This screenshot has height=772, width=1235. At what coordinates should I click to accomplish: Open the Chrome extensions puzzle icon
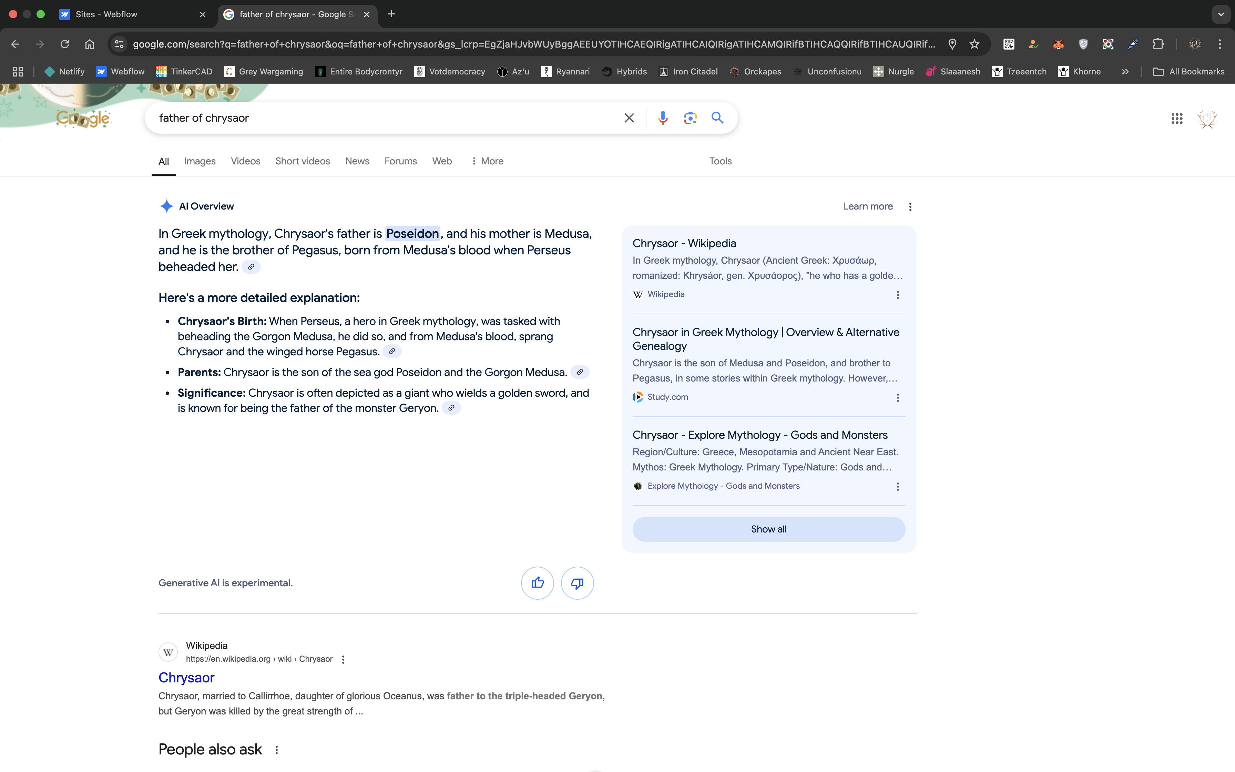(x=1158, y=44)
